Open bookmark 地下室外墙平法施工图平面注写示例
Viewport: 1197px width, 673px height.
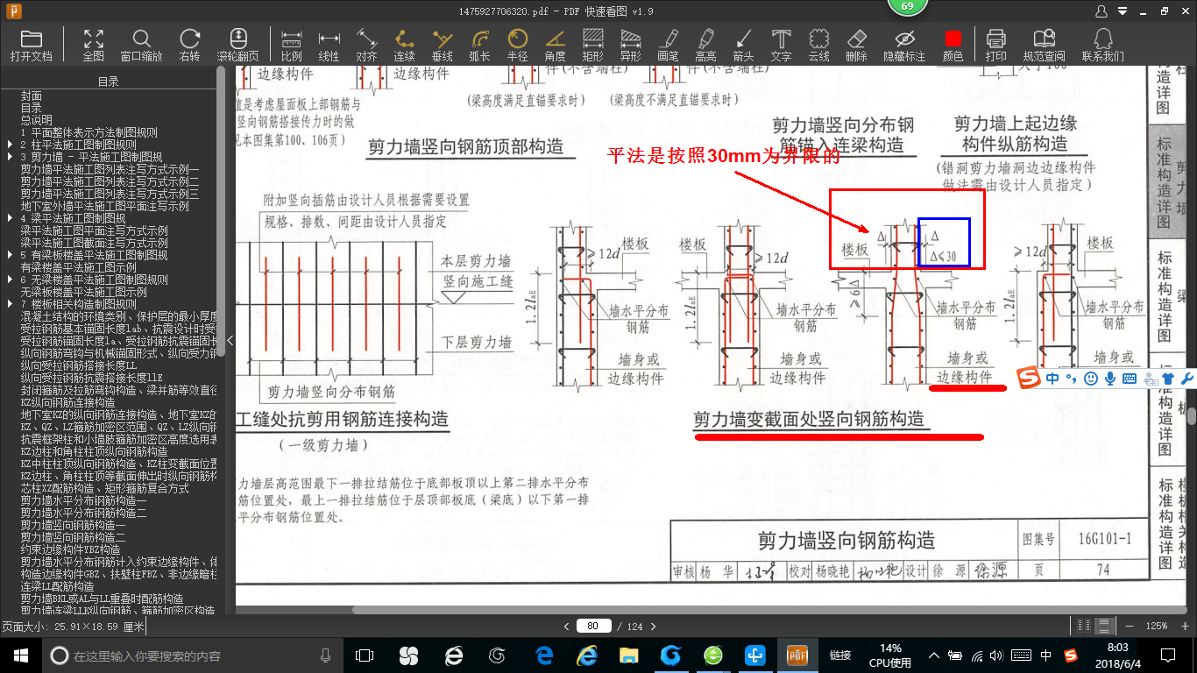(x=105, y=206)
